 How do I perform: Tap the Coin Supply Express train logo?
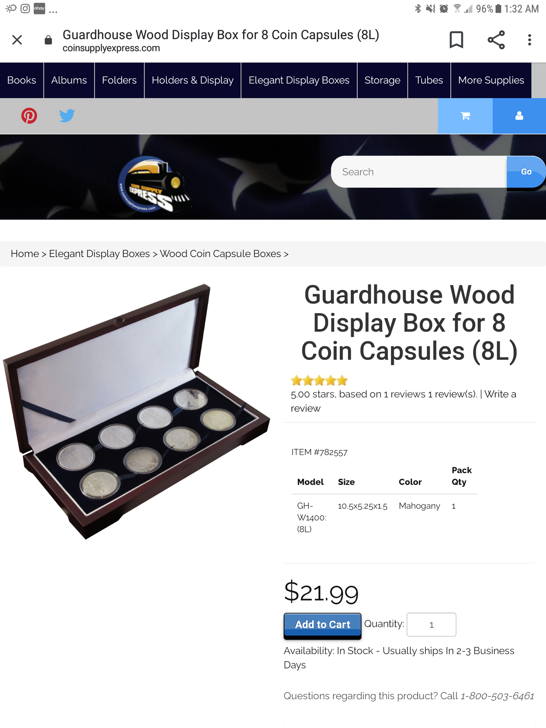click(155, 184)
